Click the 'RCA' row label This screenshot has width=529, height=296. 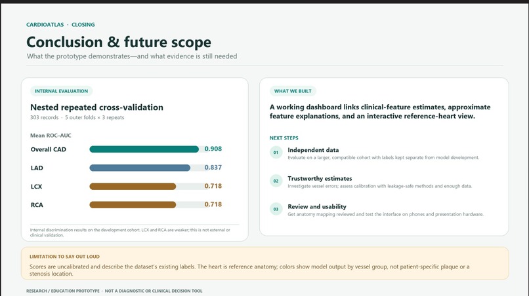(x=37, y=205)
